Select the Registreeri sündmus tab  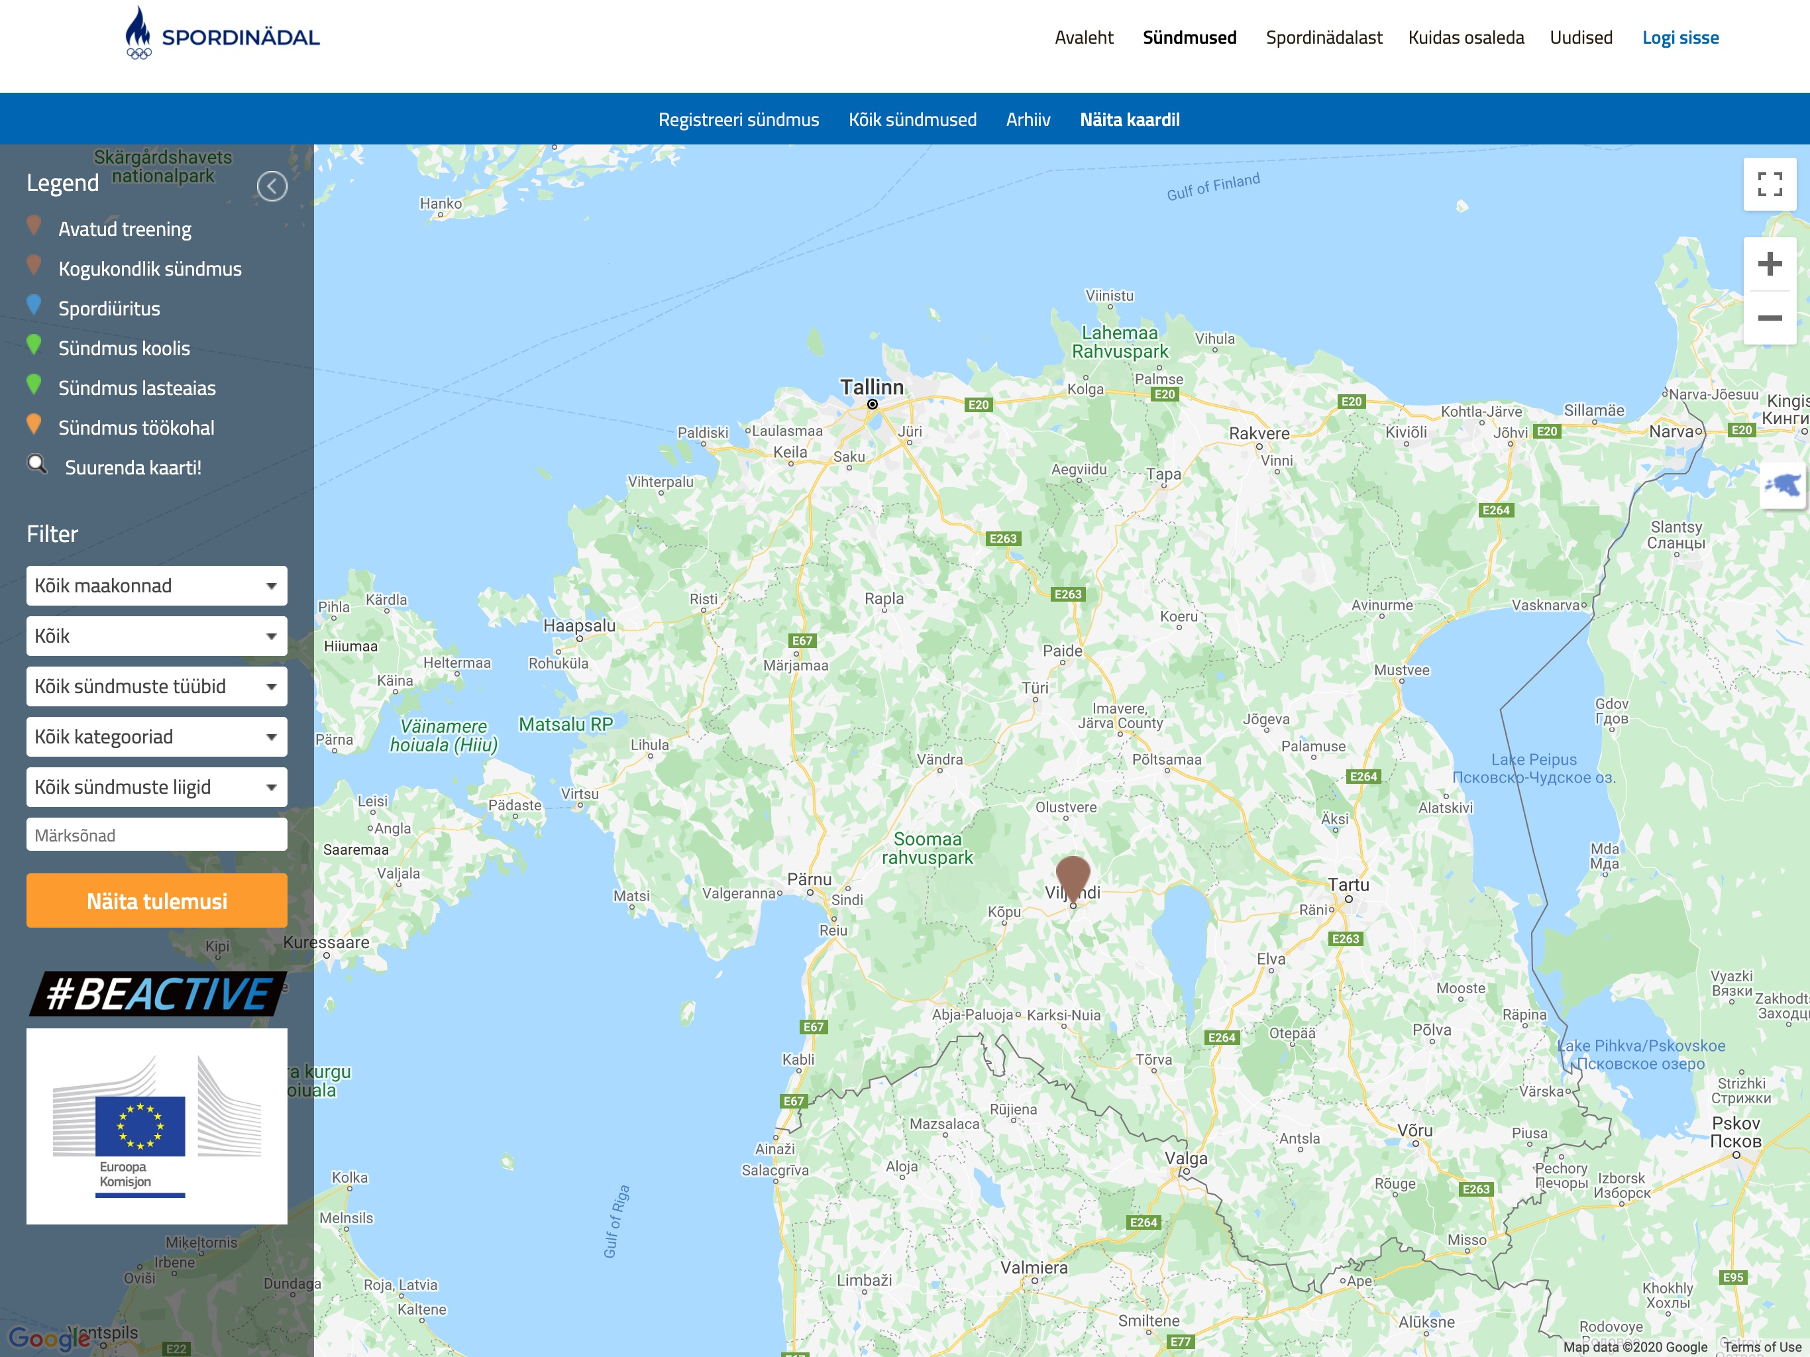coord(738,119)
